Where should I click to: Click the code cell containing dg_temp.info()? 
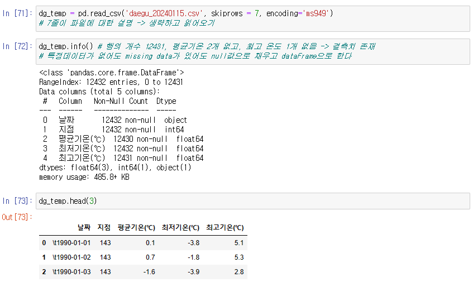[x=253, y=51]
